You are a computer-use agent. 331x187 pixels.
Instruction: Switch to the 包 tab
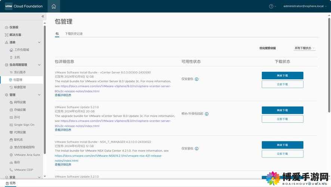(57, 34)
